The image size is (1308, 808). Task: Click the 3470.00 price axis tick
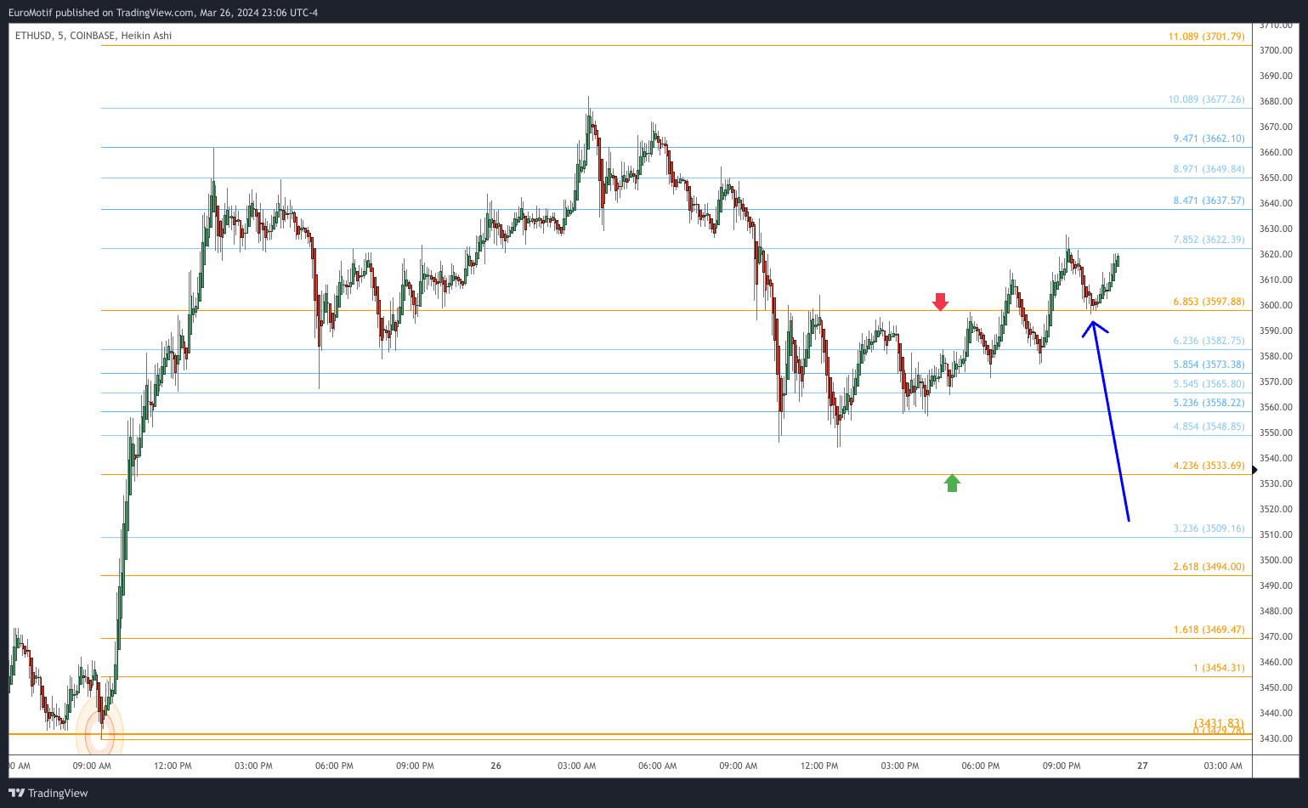point(1277,636)
